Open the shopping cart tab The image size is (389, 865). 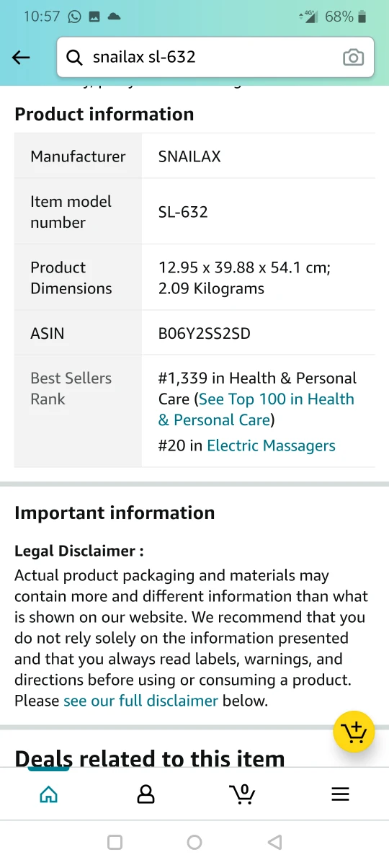(242, 794)
